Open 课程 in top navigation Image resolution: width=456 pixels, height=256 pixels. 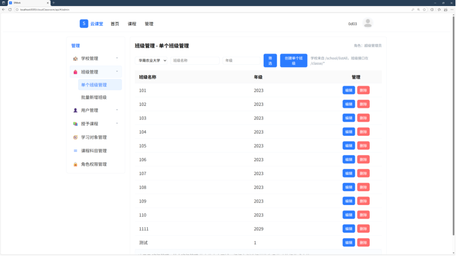tap(132, 24)
